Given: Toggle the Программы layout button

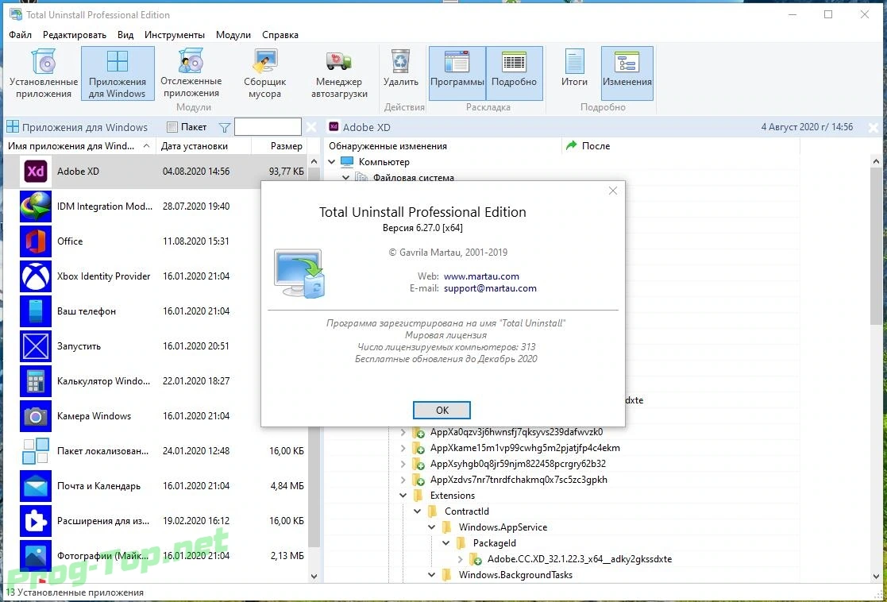Looking at the screenshot, I should pyautogui.click(x=457, y=74).
